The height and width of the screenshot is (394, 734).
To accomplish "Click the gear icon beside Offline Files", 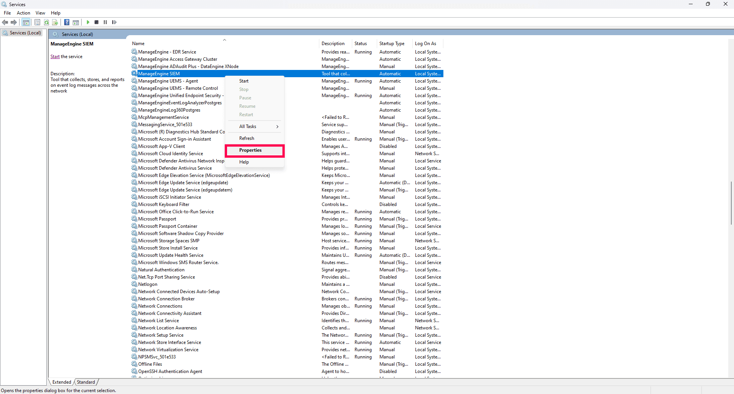I will [134, 364].
